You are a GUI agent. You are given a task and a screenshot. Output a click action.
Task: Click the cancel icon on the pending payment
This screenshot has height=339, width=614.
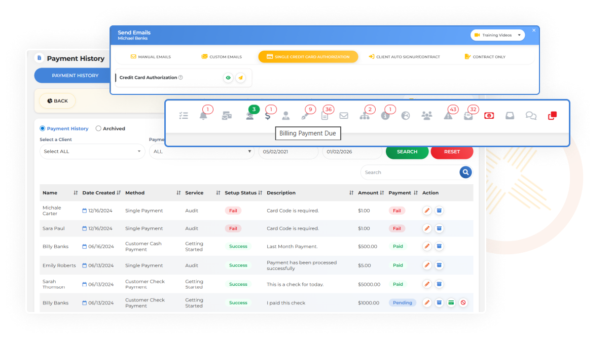(x=463, y=302)
